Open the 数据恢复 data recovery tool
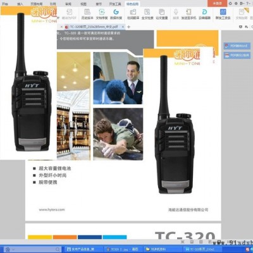The image size is (253, 253). tap(116, 14)
